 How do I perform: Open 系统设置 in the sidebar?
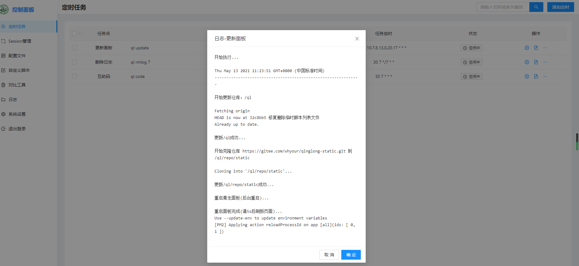coord(28,114)
